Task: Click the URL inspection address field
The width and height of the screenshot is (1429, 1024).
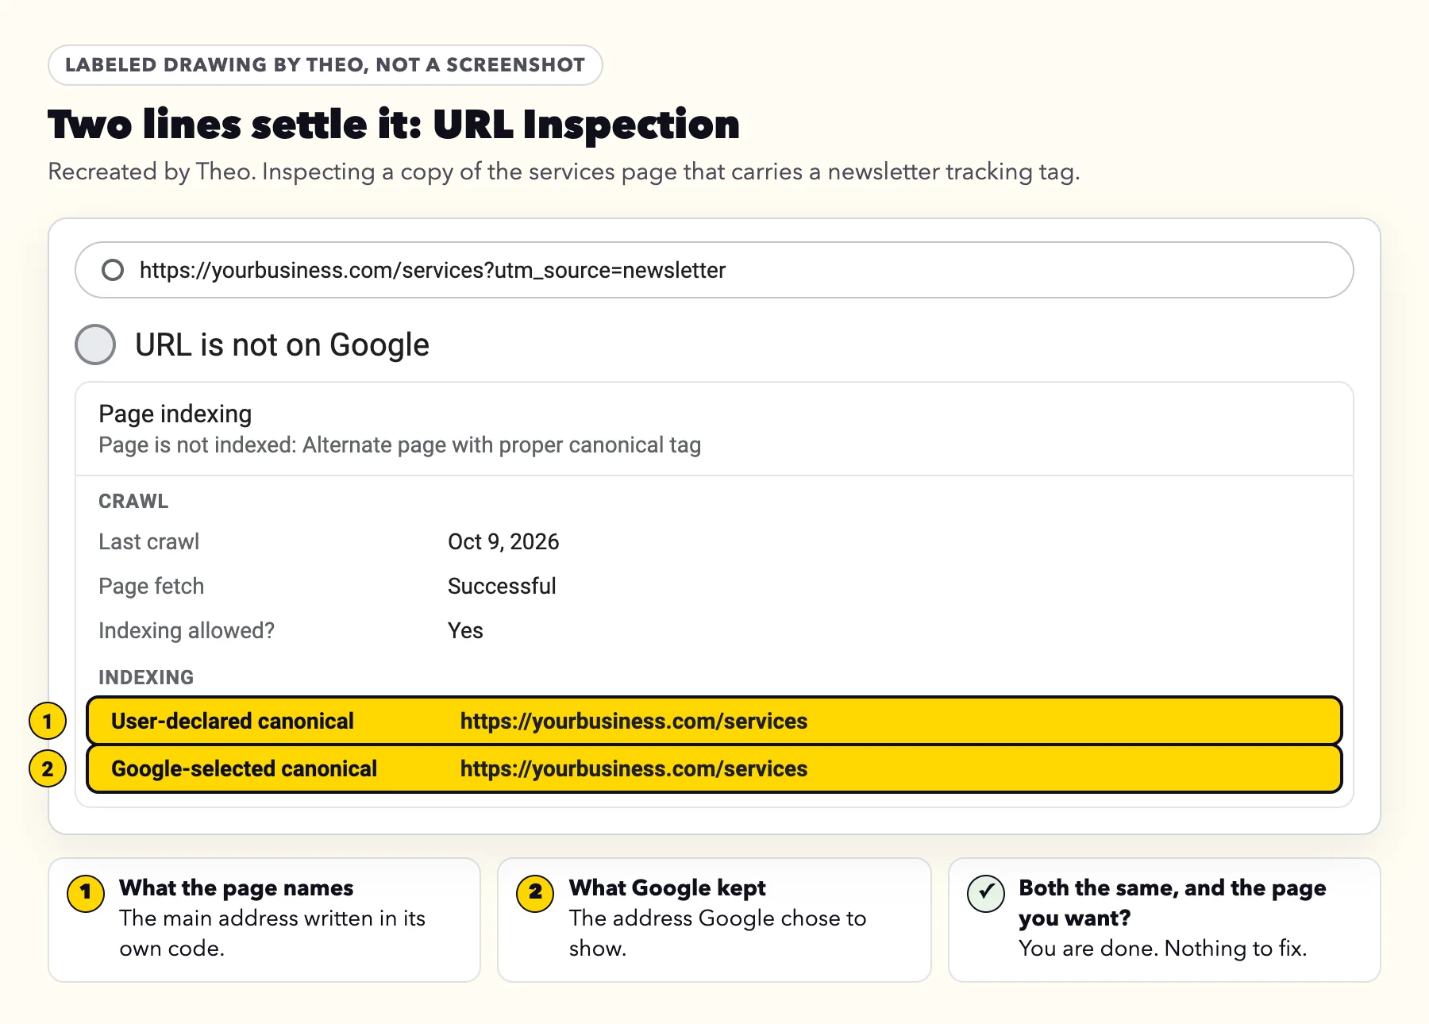Action: (714, 270)
